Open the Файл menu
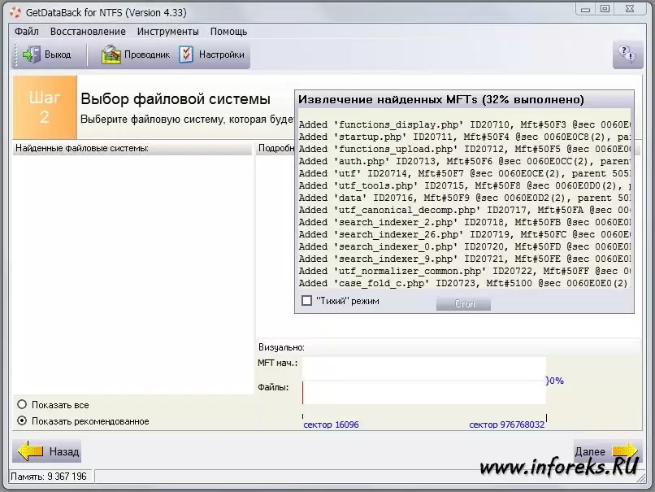This screenshot has height=492, width=655. pos(26,32)
